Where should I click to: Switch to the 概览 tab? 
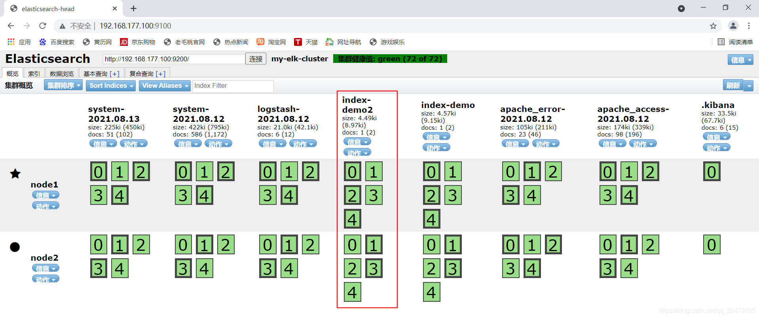12,74
